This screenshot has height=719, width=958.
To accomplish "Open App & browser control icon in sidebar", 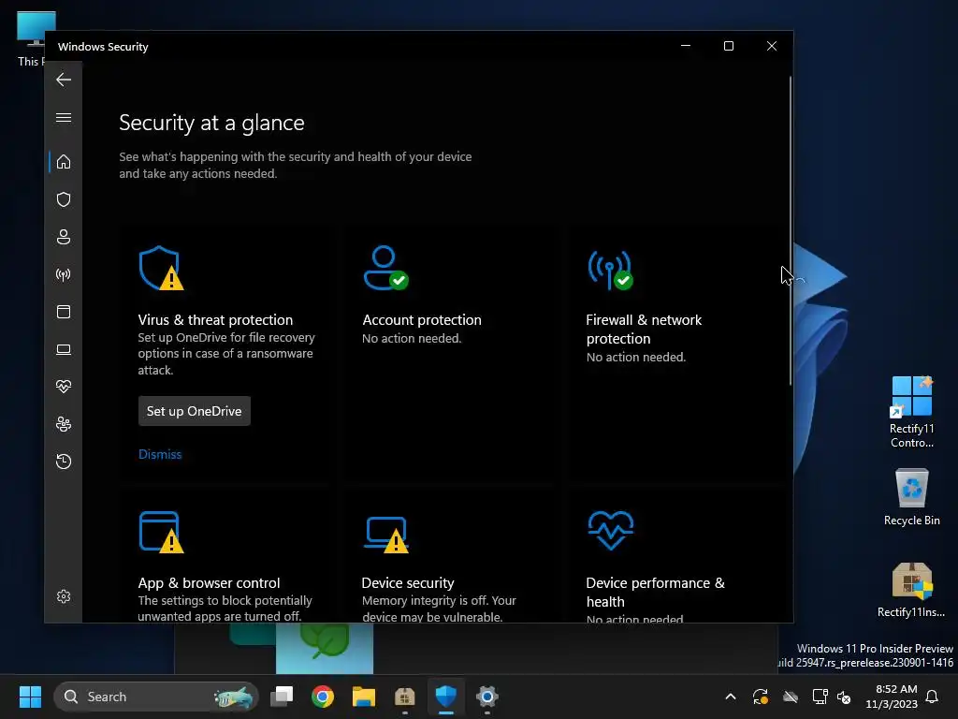I will coord(64,312).
